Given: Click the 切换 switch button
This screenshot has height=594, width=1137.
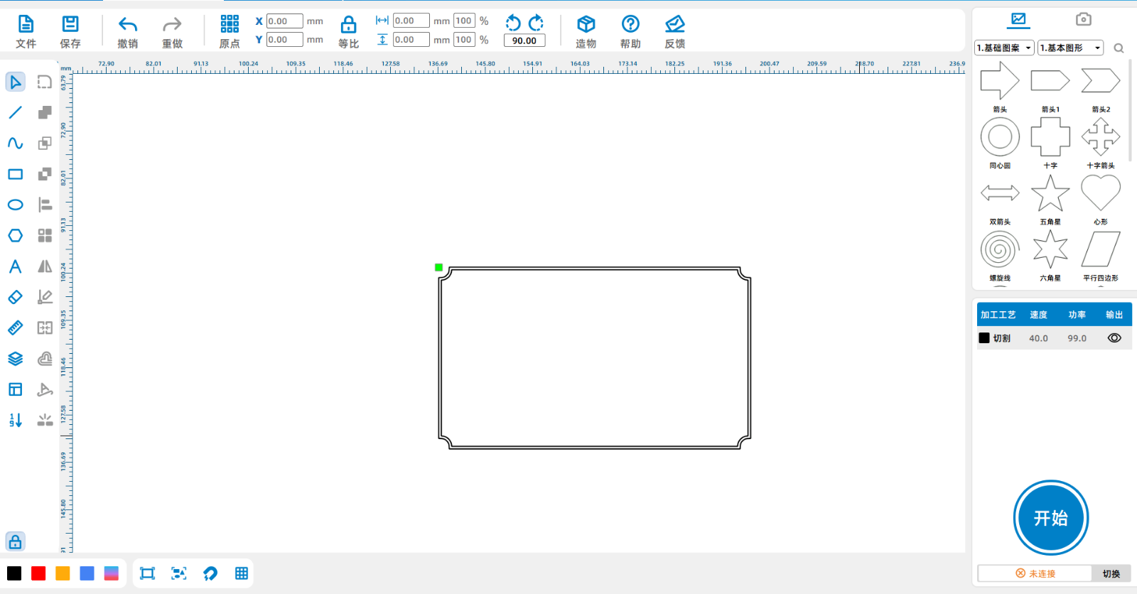Looking at the screenshot, I should point(1111,573).
